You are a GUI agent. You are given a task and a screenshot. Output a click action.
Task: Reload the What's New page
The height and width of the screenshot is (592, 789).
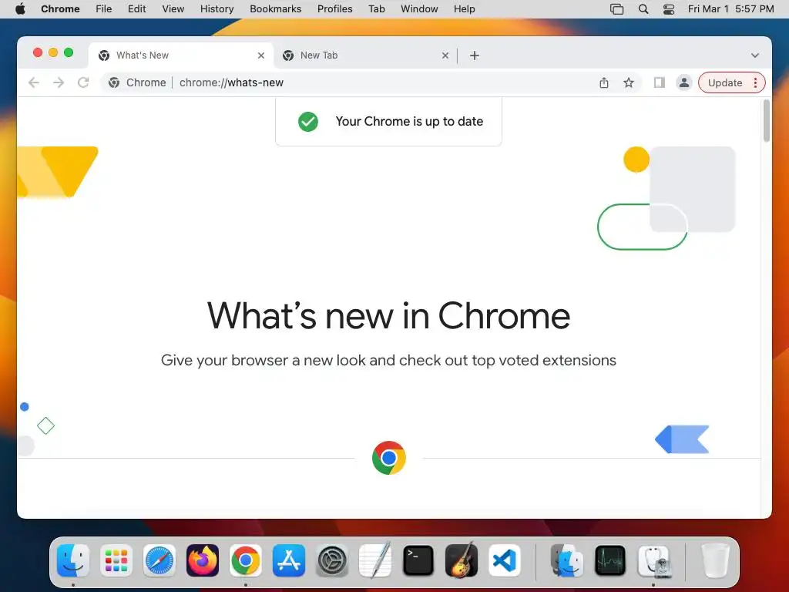point(83,82)
